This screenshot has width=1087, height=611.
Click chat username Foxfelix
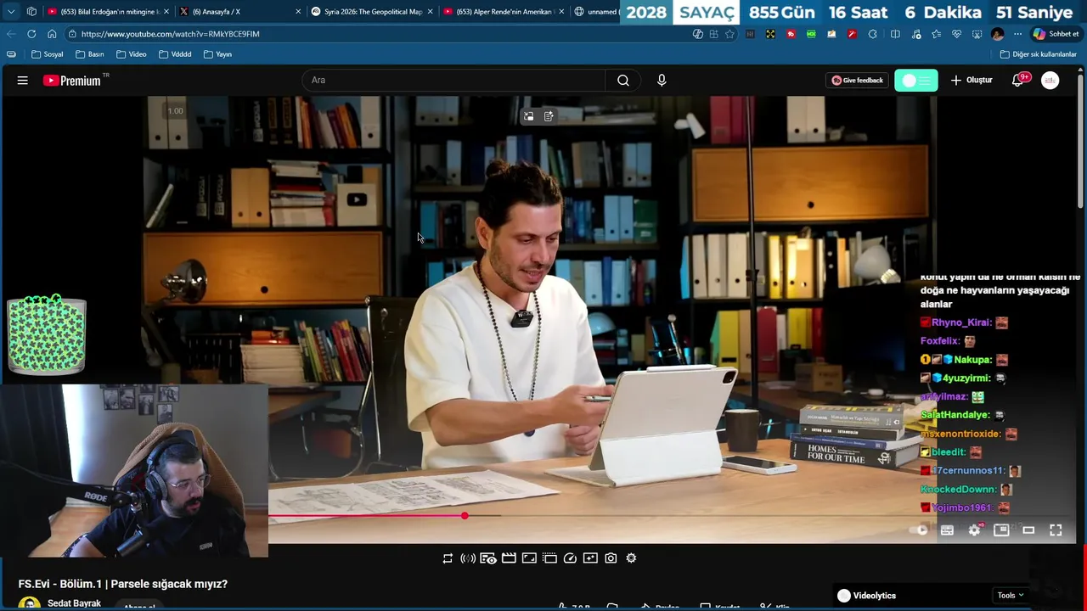(x=940, y=341)
